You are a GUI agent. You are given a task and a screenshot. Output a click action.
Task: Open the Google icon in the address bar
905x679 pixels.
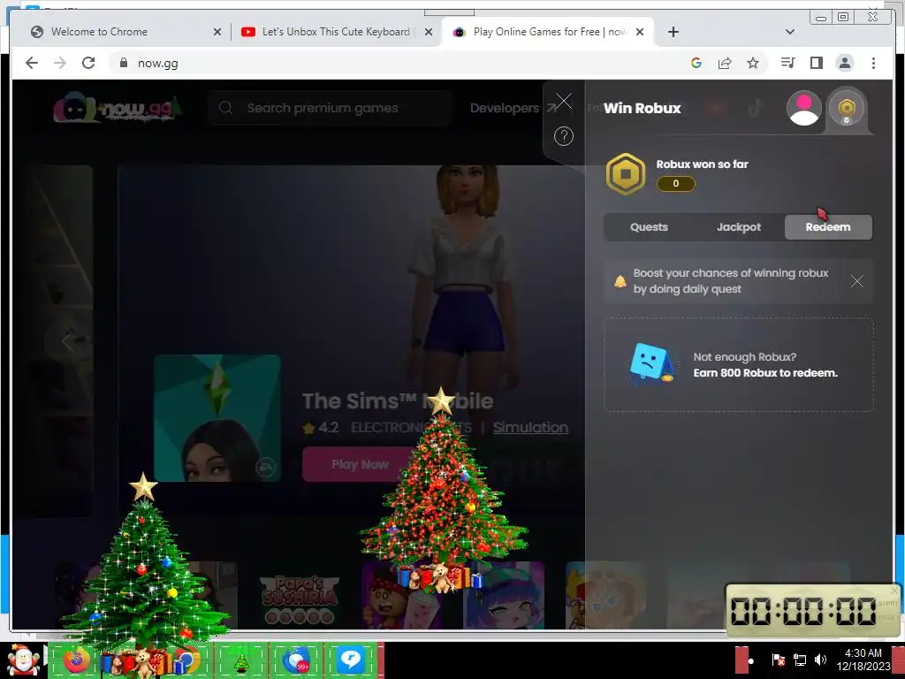696,63
